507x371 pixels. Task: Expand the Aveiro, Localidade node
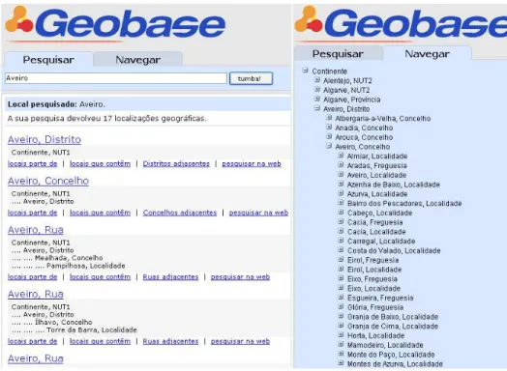[x=341, y=174]
